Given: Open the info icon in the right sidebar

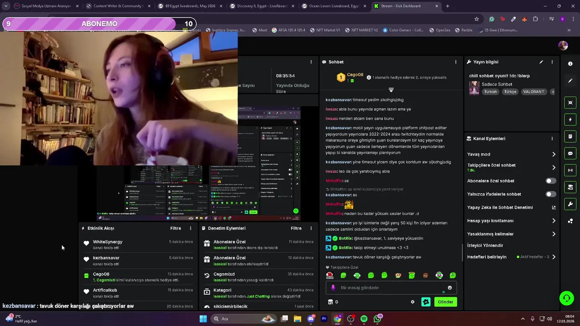Looking at the screenshot, I should [x=570, y=64].
